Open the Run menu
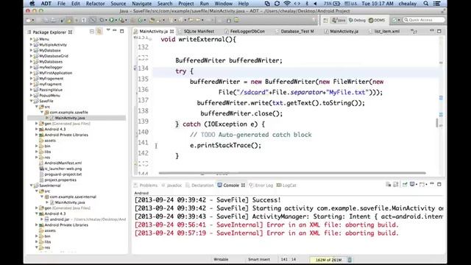471x265 pixels. coord(205,4)
